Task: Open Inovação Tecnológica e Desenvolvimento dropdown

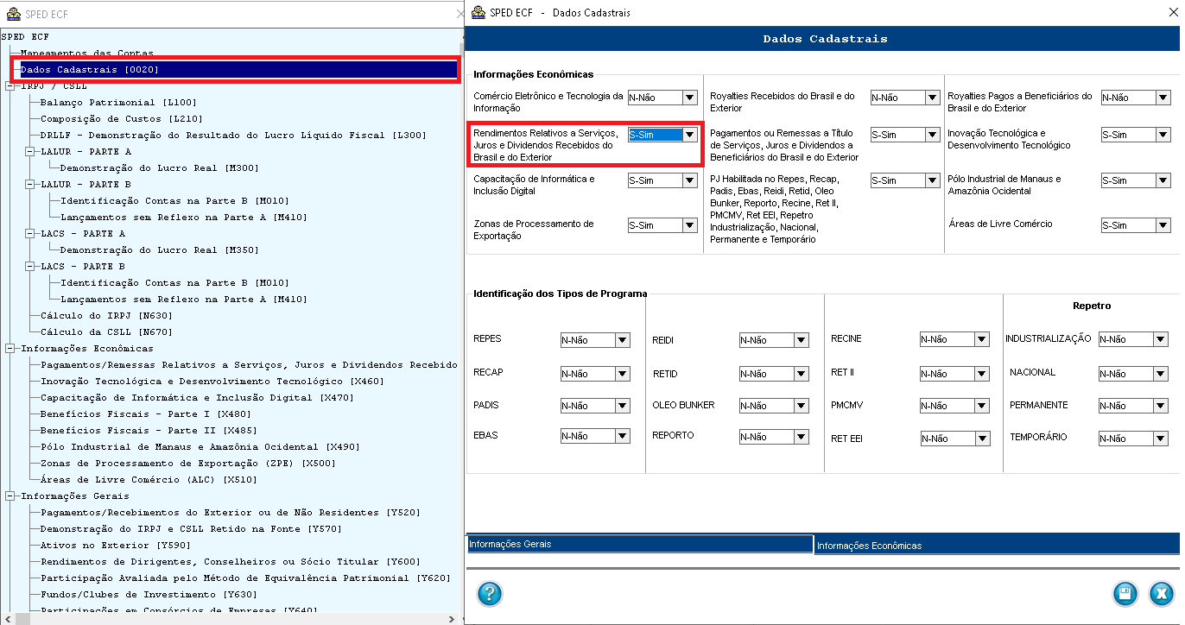Action: coord(1163,135)
